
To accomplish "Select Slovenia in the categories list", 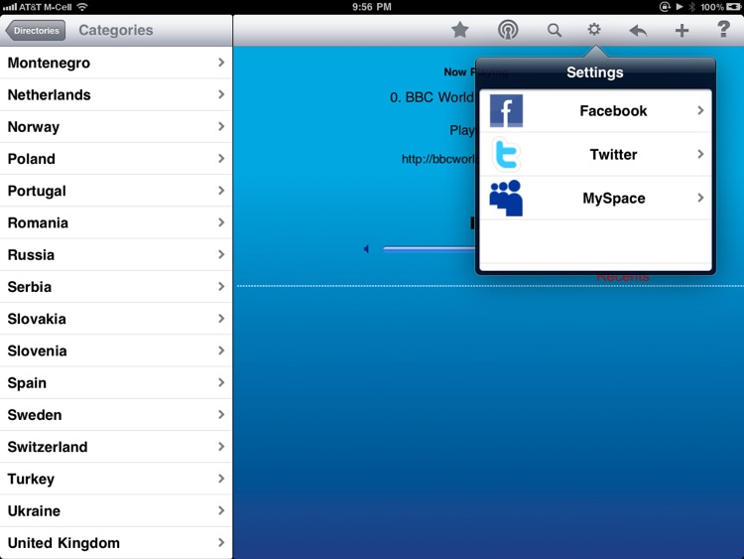I will 116,350.
